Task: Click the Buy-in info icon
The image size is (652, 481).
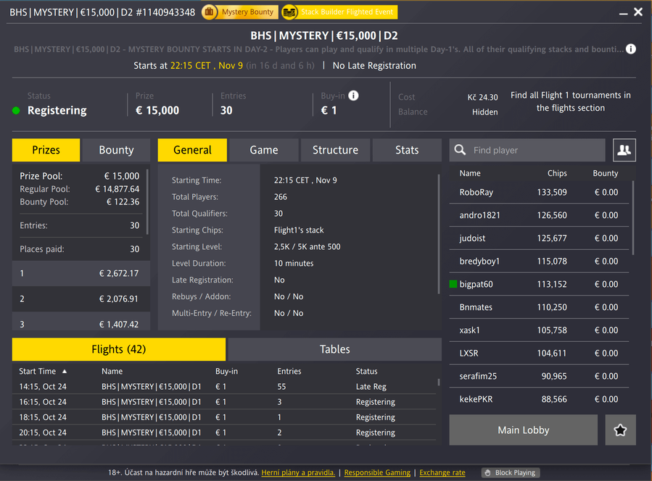Action: (353, 96)
